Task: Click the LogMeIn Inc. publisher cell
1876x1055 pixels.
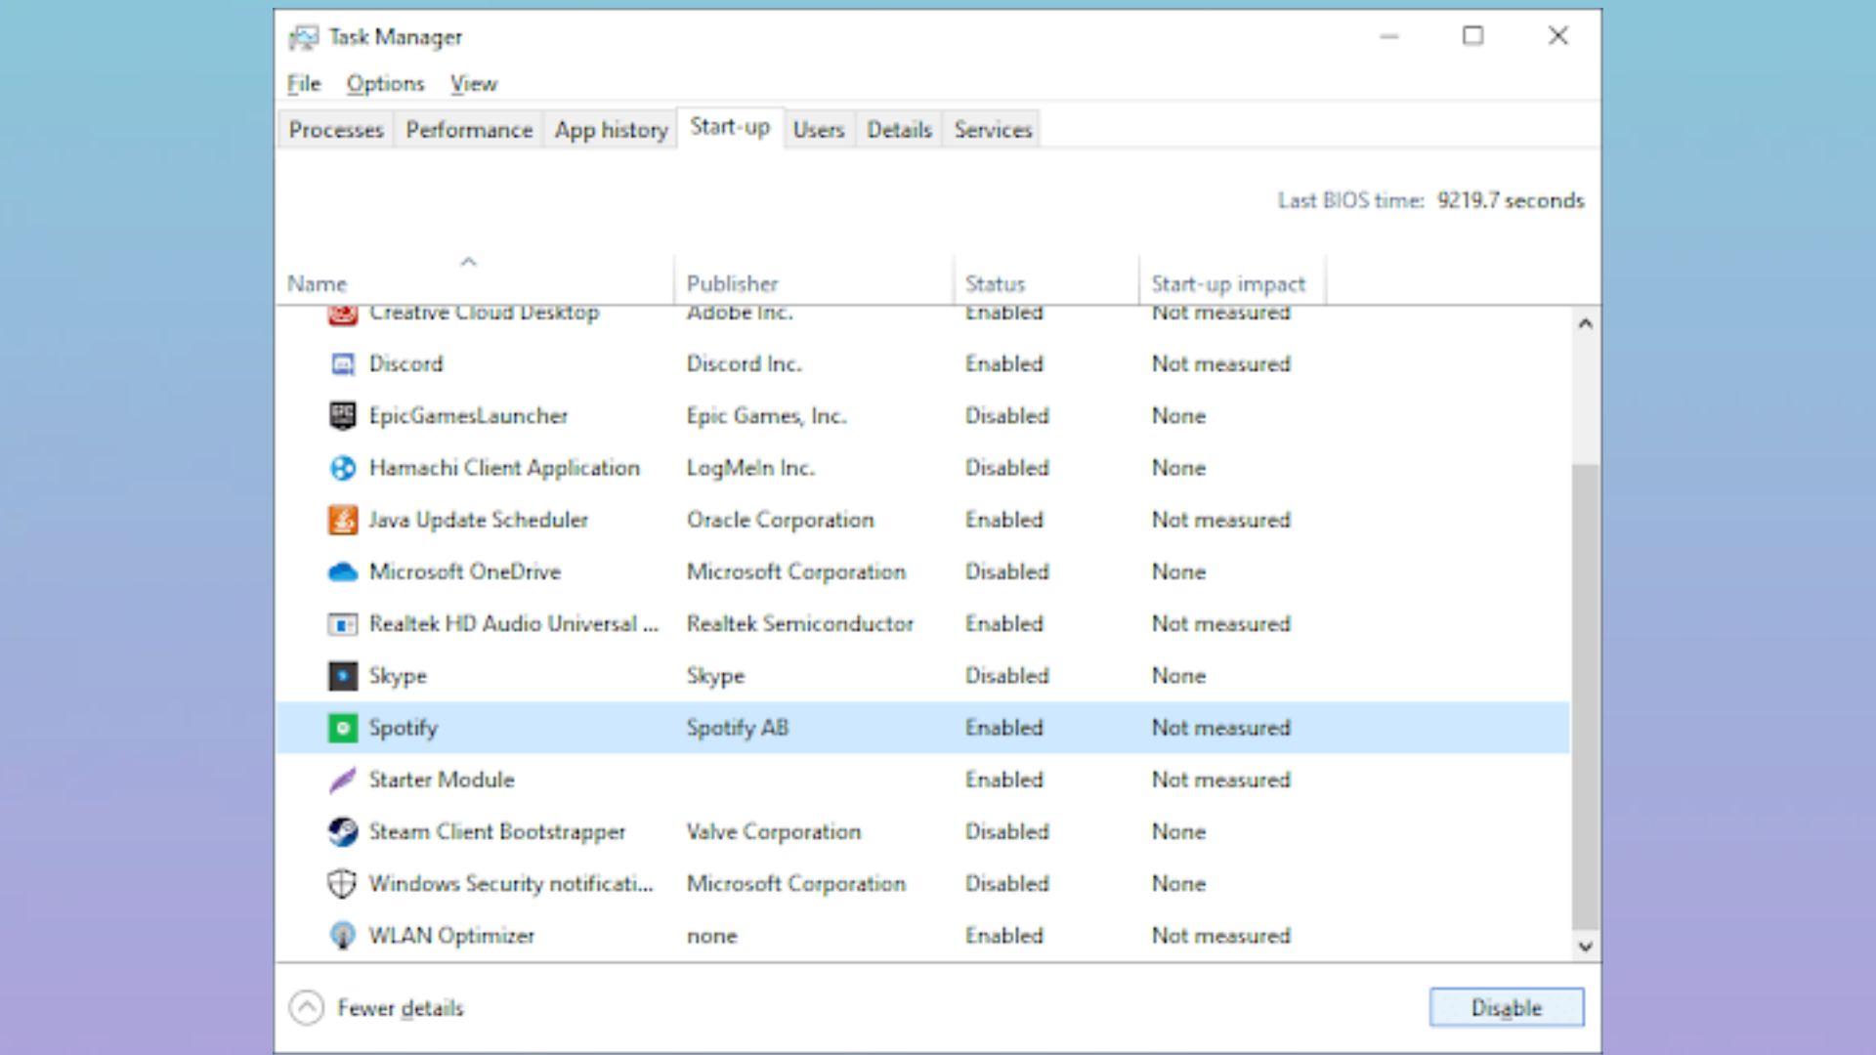Action: (750, 468)
